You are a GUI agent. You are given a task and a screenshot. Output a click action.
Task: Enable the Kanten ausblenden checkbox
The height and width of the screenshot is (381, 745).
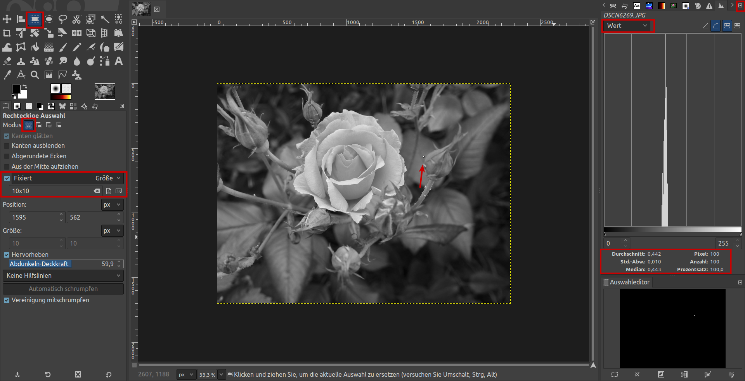[x=7, y=146]
